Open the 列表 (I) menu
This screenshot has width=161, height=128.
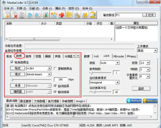click(21, 8)
